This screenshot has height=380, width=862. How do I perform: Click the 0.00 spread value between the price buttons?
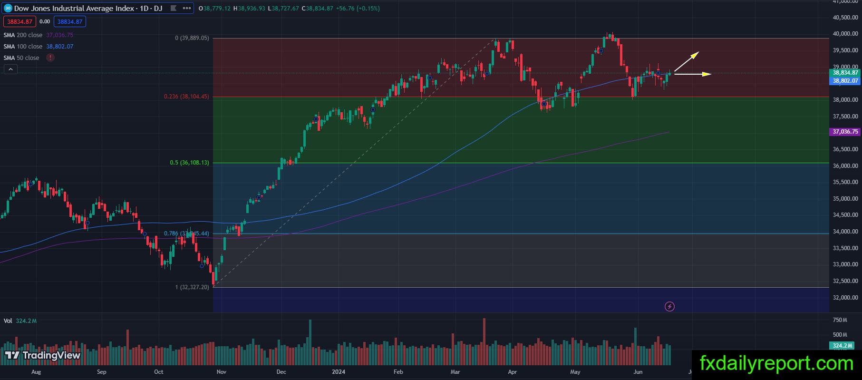(x=45, y=21)
